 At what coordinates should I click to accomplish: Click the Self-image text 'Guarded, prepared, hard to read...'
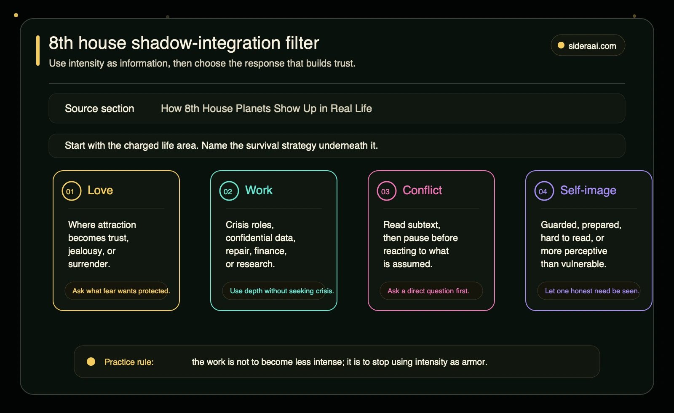pyautogui.click(x=581, y=244)
